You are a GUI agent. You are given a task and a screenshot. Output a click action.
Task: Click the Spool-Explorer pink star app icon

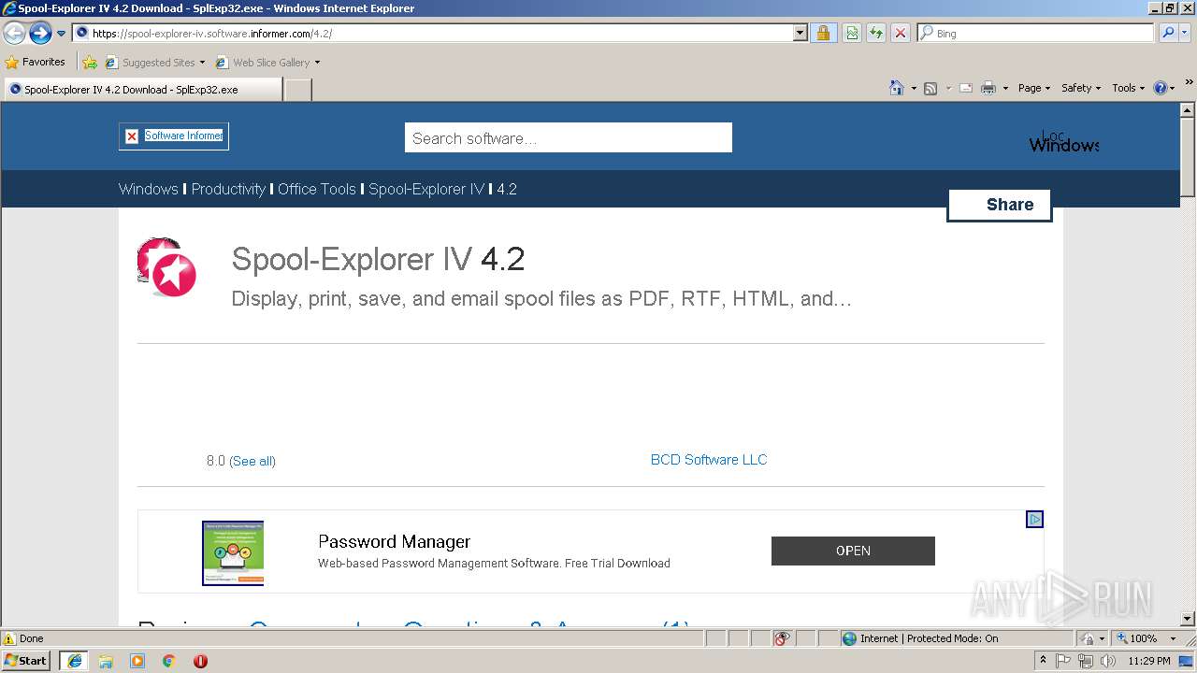point(166,267)
